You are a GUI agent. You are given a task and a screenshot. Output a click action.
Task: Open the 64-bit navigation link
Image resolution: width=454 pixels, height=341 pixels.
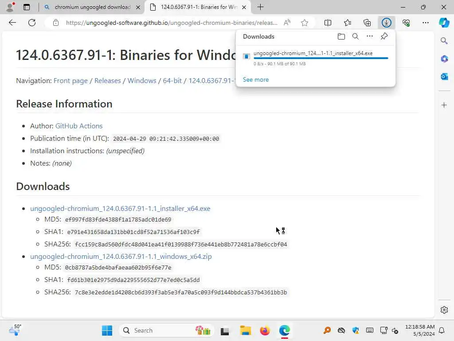tap(172, 81)
